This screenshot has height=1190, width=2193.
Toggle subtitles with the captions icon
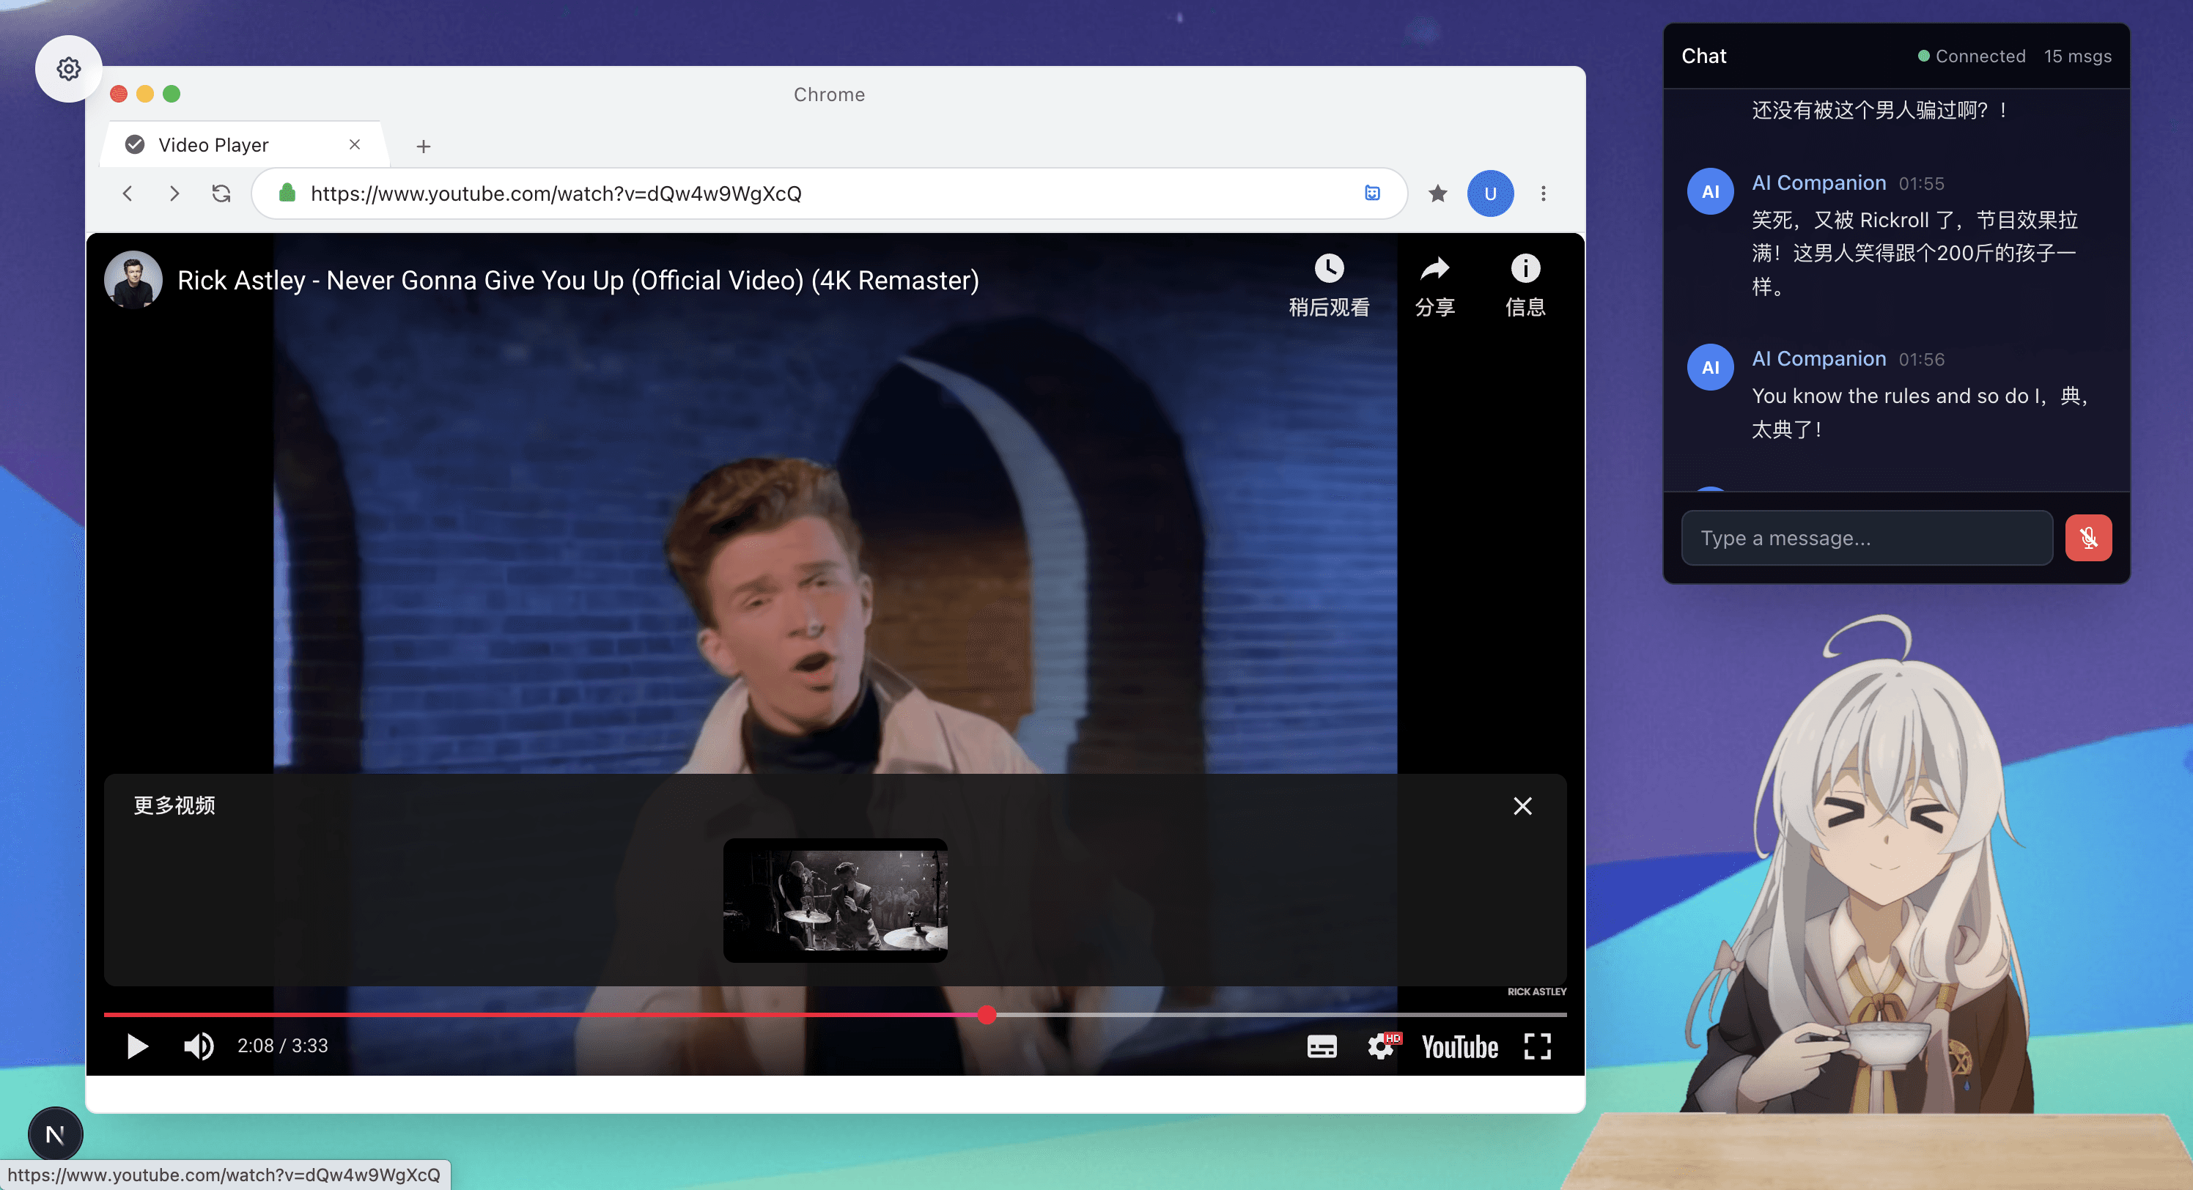[x=1322, y=1046]
